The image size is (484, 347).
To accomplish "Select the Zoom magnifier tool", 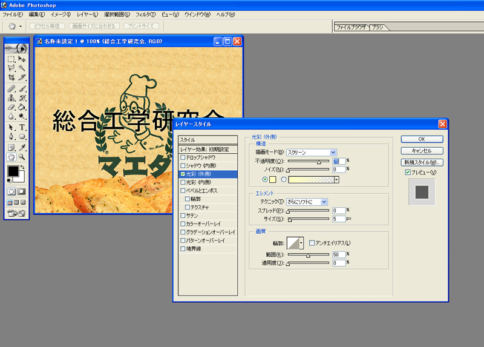I will click(22, 157).
